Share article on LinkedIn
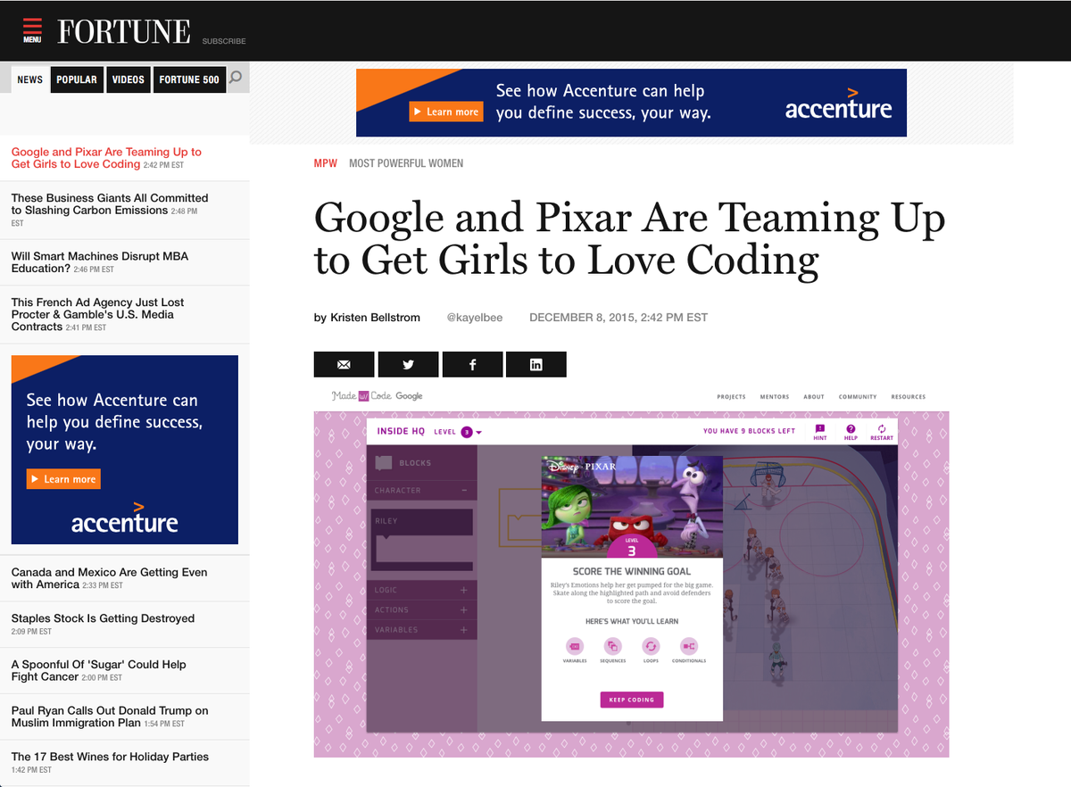The height and width of the screenshot is (787, 1071). tap(536, 364)
